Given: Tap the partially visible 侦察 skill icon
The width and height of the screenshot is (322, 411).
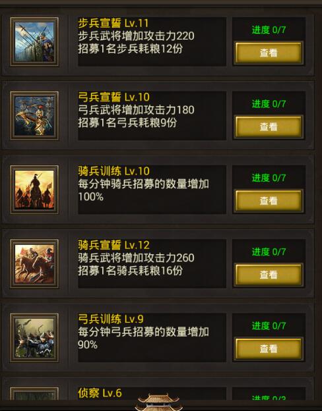Looking at the screenshot, I should [x=34, y=394].
